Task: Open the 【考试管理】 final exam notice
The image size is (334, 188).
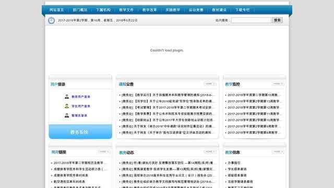Action: tap(168, 108)
